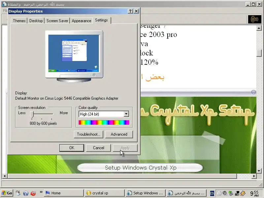The width and height of the screenshot is (264, 198).
Task: Click the black-and-white square tray icon
Action: pyautogui.click(x=237, y=193)
